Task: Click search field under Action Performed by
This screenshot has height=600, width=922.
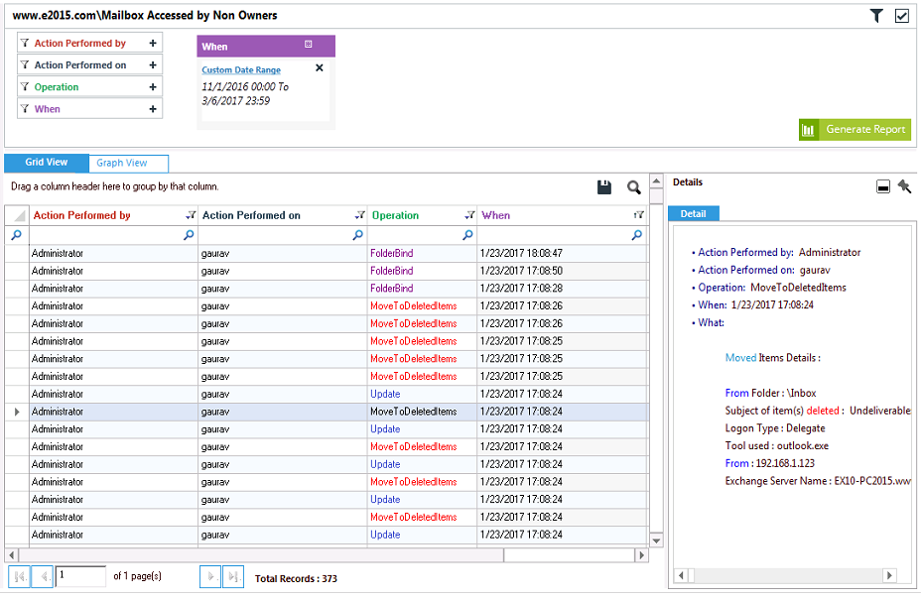Action: pyautogui.click(x=113, y=235)
